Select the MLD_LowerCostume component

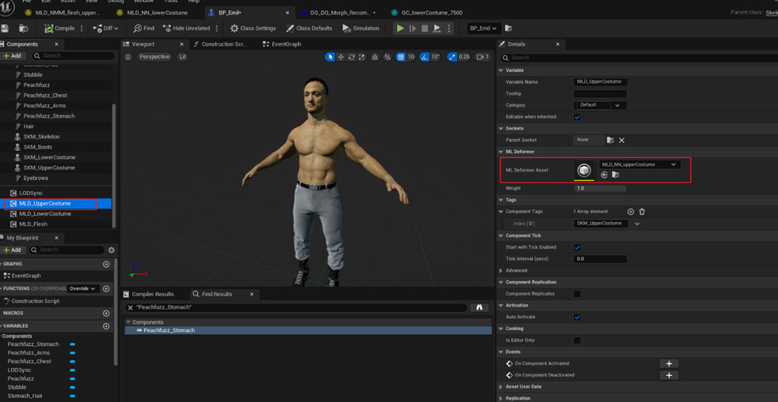coord(45,214)
